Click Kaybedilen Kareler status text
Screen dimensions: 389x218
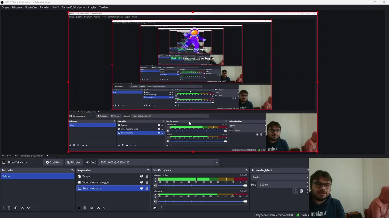coord(274,215)
